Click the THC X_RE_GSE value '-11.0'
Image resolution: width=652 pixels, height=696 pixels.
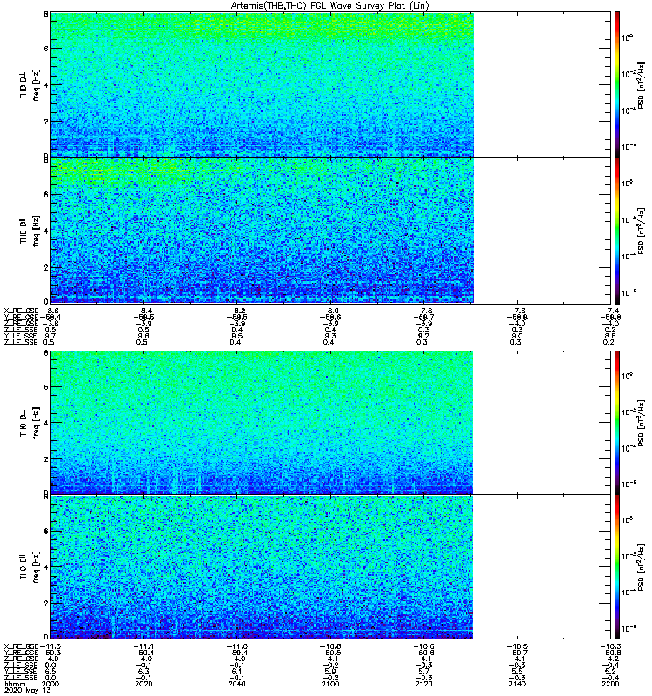pyautogui.click(x=236, y=646)
